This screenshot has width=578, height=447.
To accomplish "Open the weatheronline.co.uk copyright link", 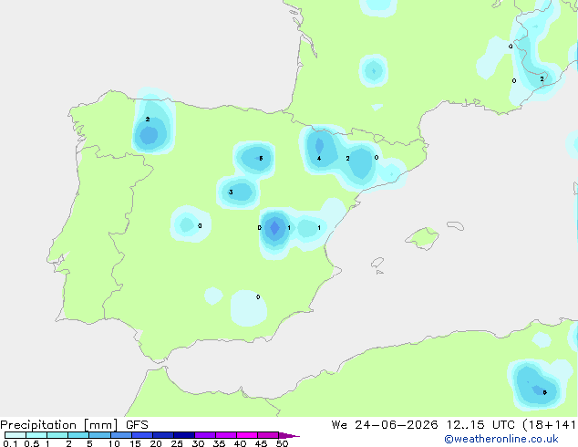I will pos(501,439).
